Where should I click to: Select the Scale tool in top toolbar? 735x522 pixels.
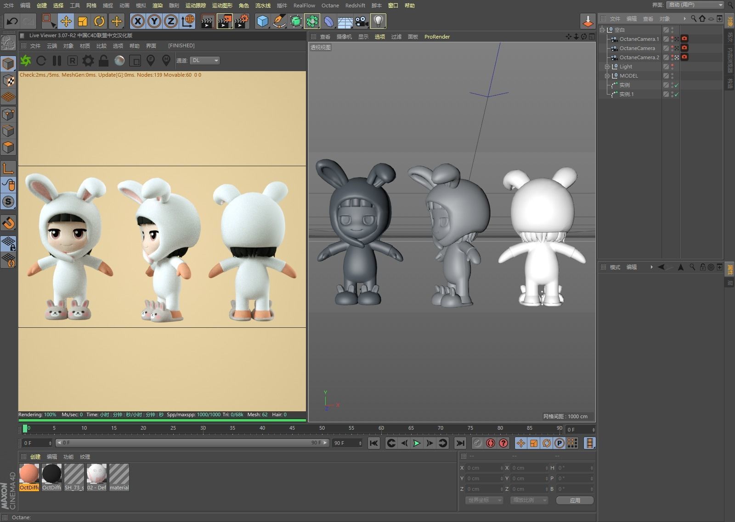83,21
